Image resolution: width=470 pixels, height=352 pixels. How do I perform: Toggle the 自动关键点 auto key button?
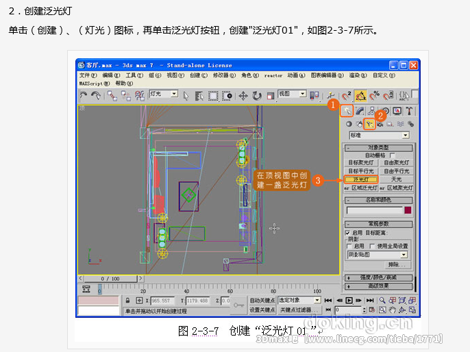click(262, 300)
